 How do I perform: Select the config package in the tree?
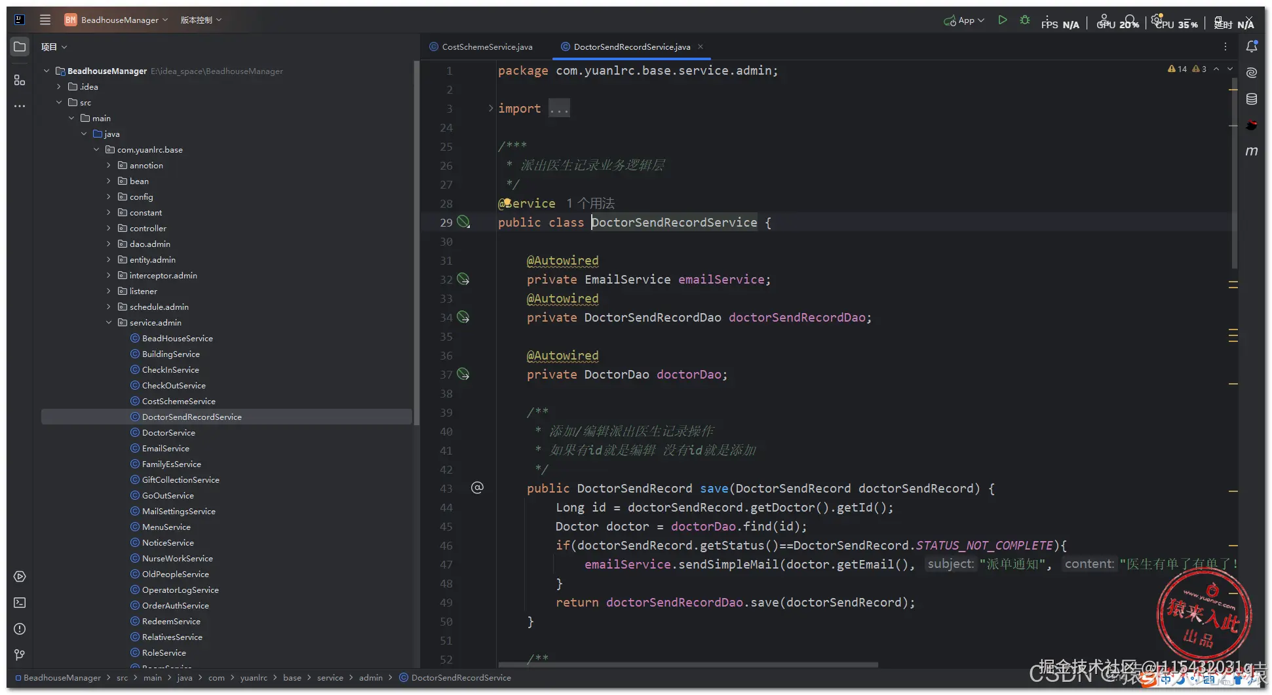point(141,197)
